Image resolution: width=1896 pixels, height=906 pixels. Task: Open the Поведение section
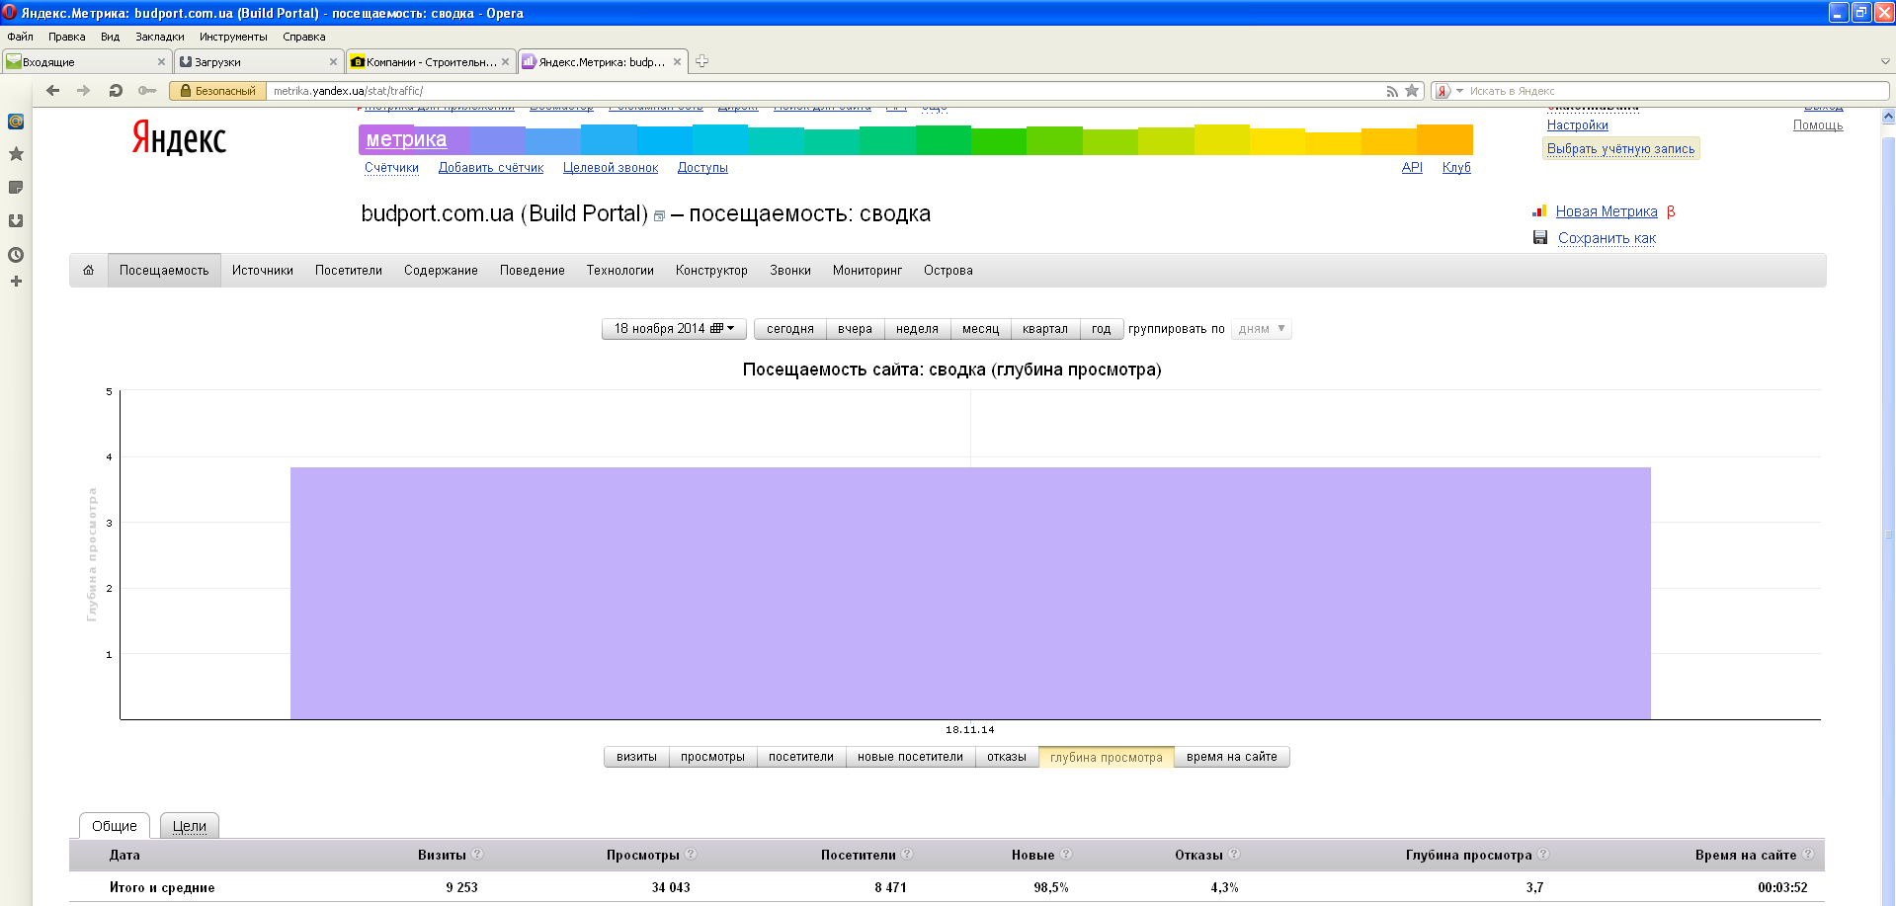(533, 270)
